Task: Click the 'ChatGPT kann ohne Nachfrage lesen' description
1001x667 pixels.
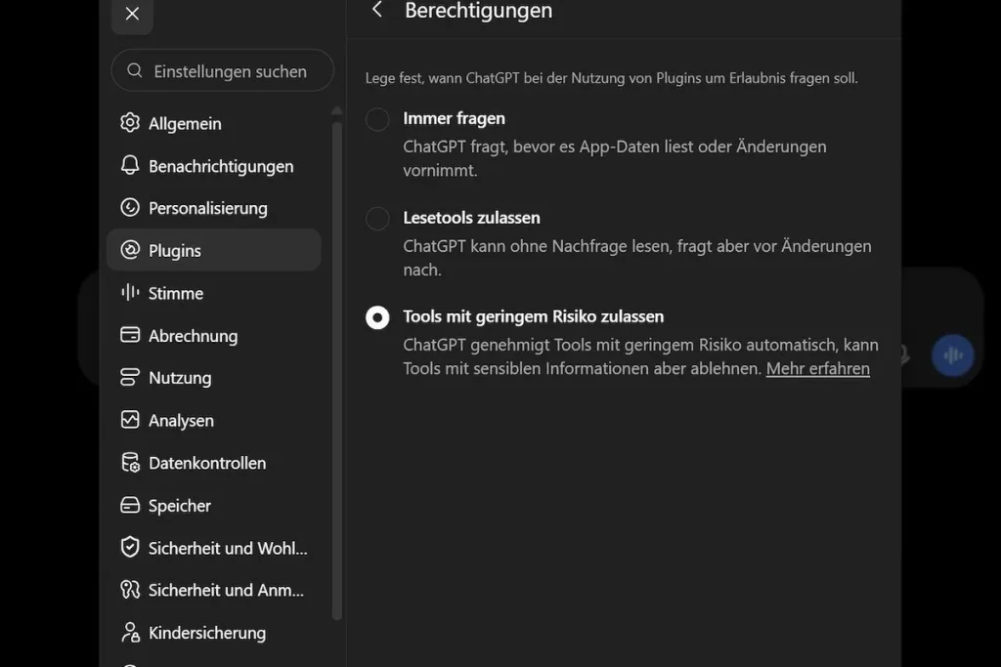Action: (637, 258)
